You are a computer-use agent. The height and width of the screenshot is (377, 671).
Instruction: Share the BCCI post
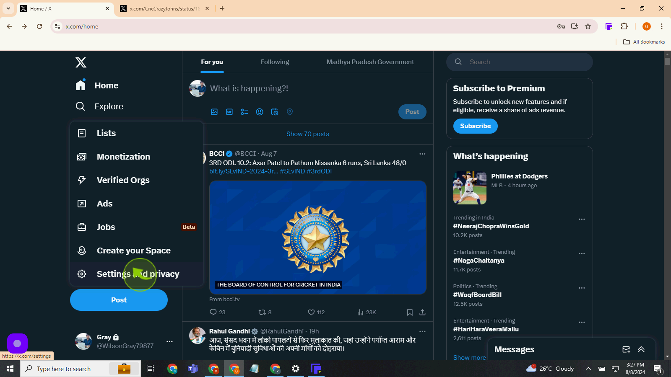coord(422,312)
